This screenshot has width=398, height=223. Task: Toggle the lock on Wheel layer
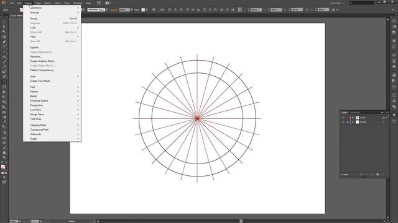348,122
